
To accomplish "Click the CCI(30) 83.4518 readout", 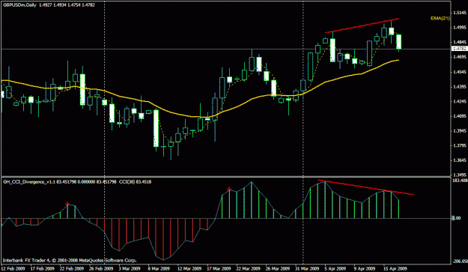I will (x=136, y=181).
